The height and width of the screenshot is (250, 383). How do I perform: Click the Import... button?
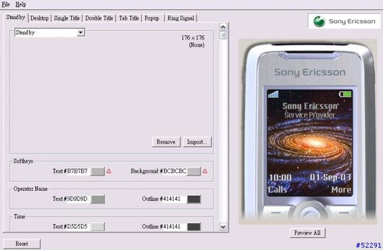coord(197,142)
